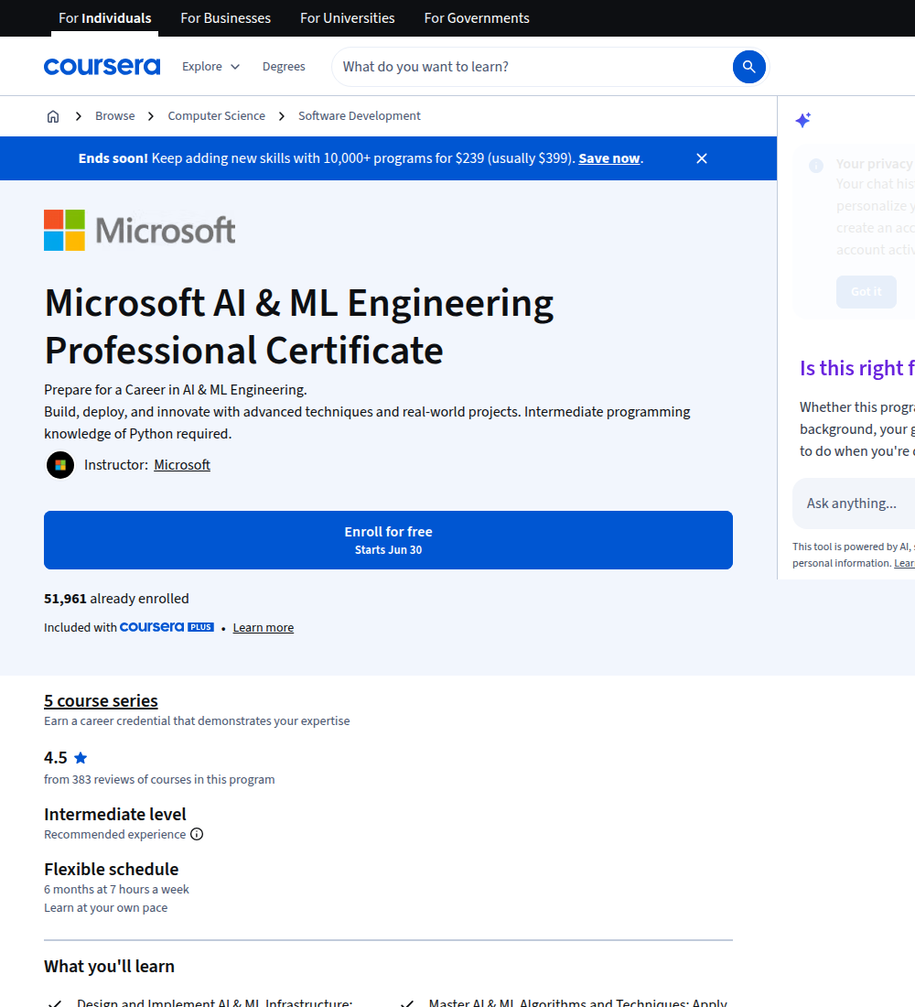The width and height of the screenshot is (915, 1007).
Task: Click the Coursera Plus logo badge
Action: tap(167, 627)
